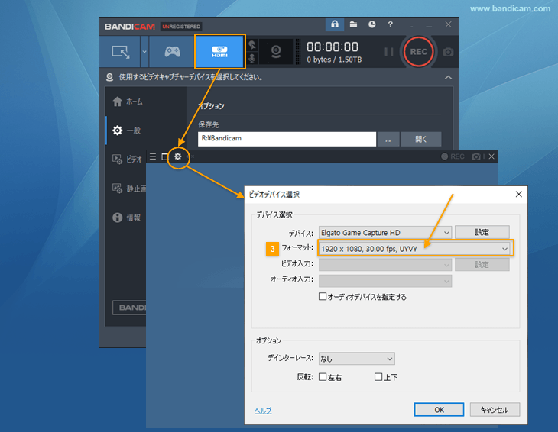This screenshot has width=558, height=432.
Task: Confirm with the OK button
Action: (439, 410)
